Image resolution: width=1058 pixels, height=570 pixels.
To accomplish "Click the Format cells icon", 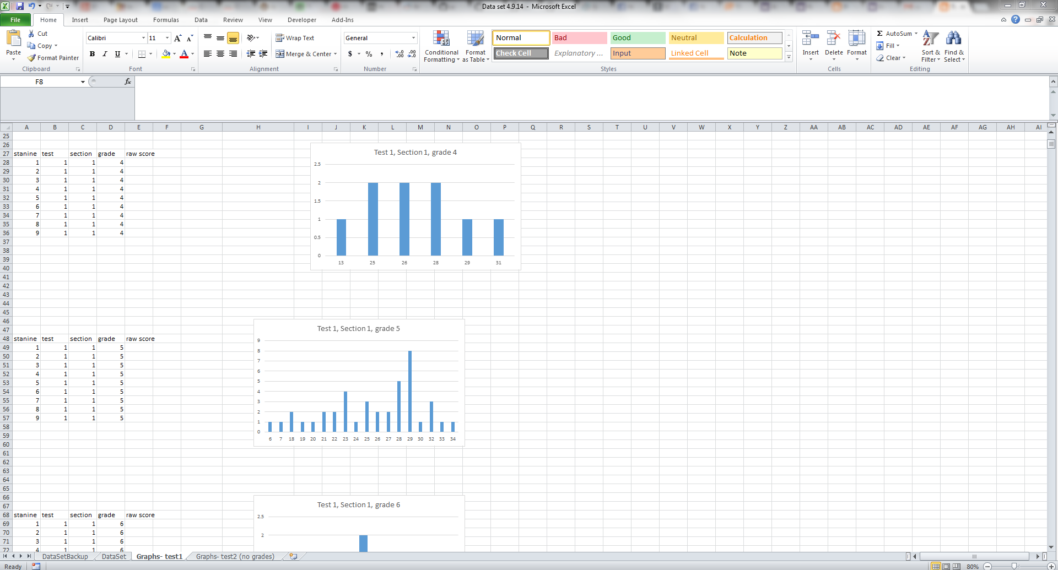I will [x=857, y=39].
